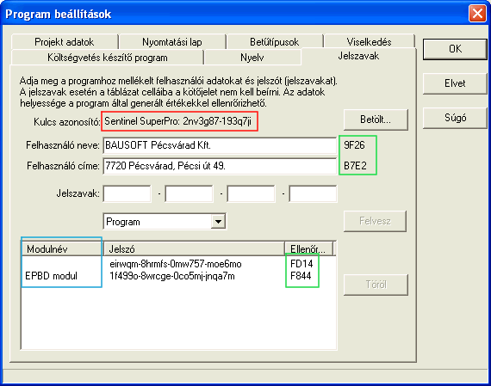Screen dimensions: 491x386
Task: Click the third Jelszavak password box
Action: pos(251,193)
